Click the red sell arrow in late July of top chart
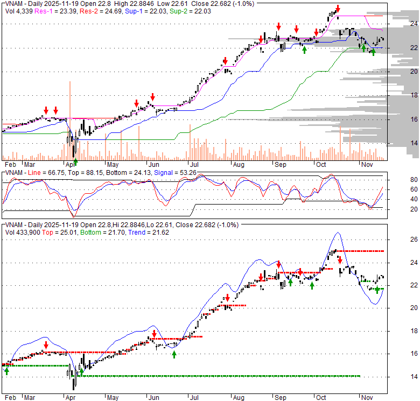Screen dimensions: 420x401 (x=225, y=61)
